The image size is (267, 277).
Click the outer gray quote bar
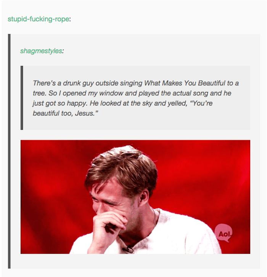[9, 151]
